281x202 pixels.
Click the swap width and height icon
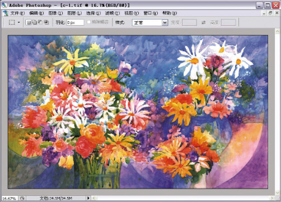click(x=203, y=22)
